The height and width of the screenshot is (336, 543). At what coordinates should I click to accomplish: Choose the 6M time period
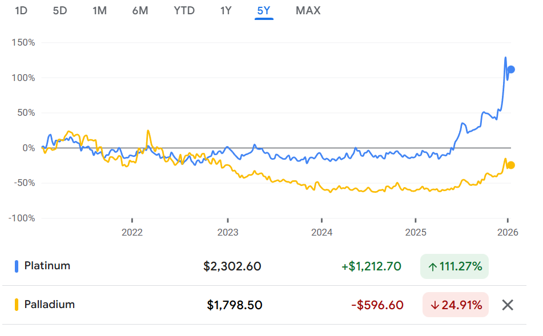(x=140, y=11)
